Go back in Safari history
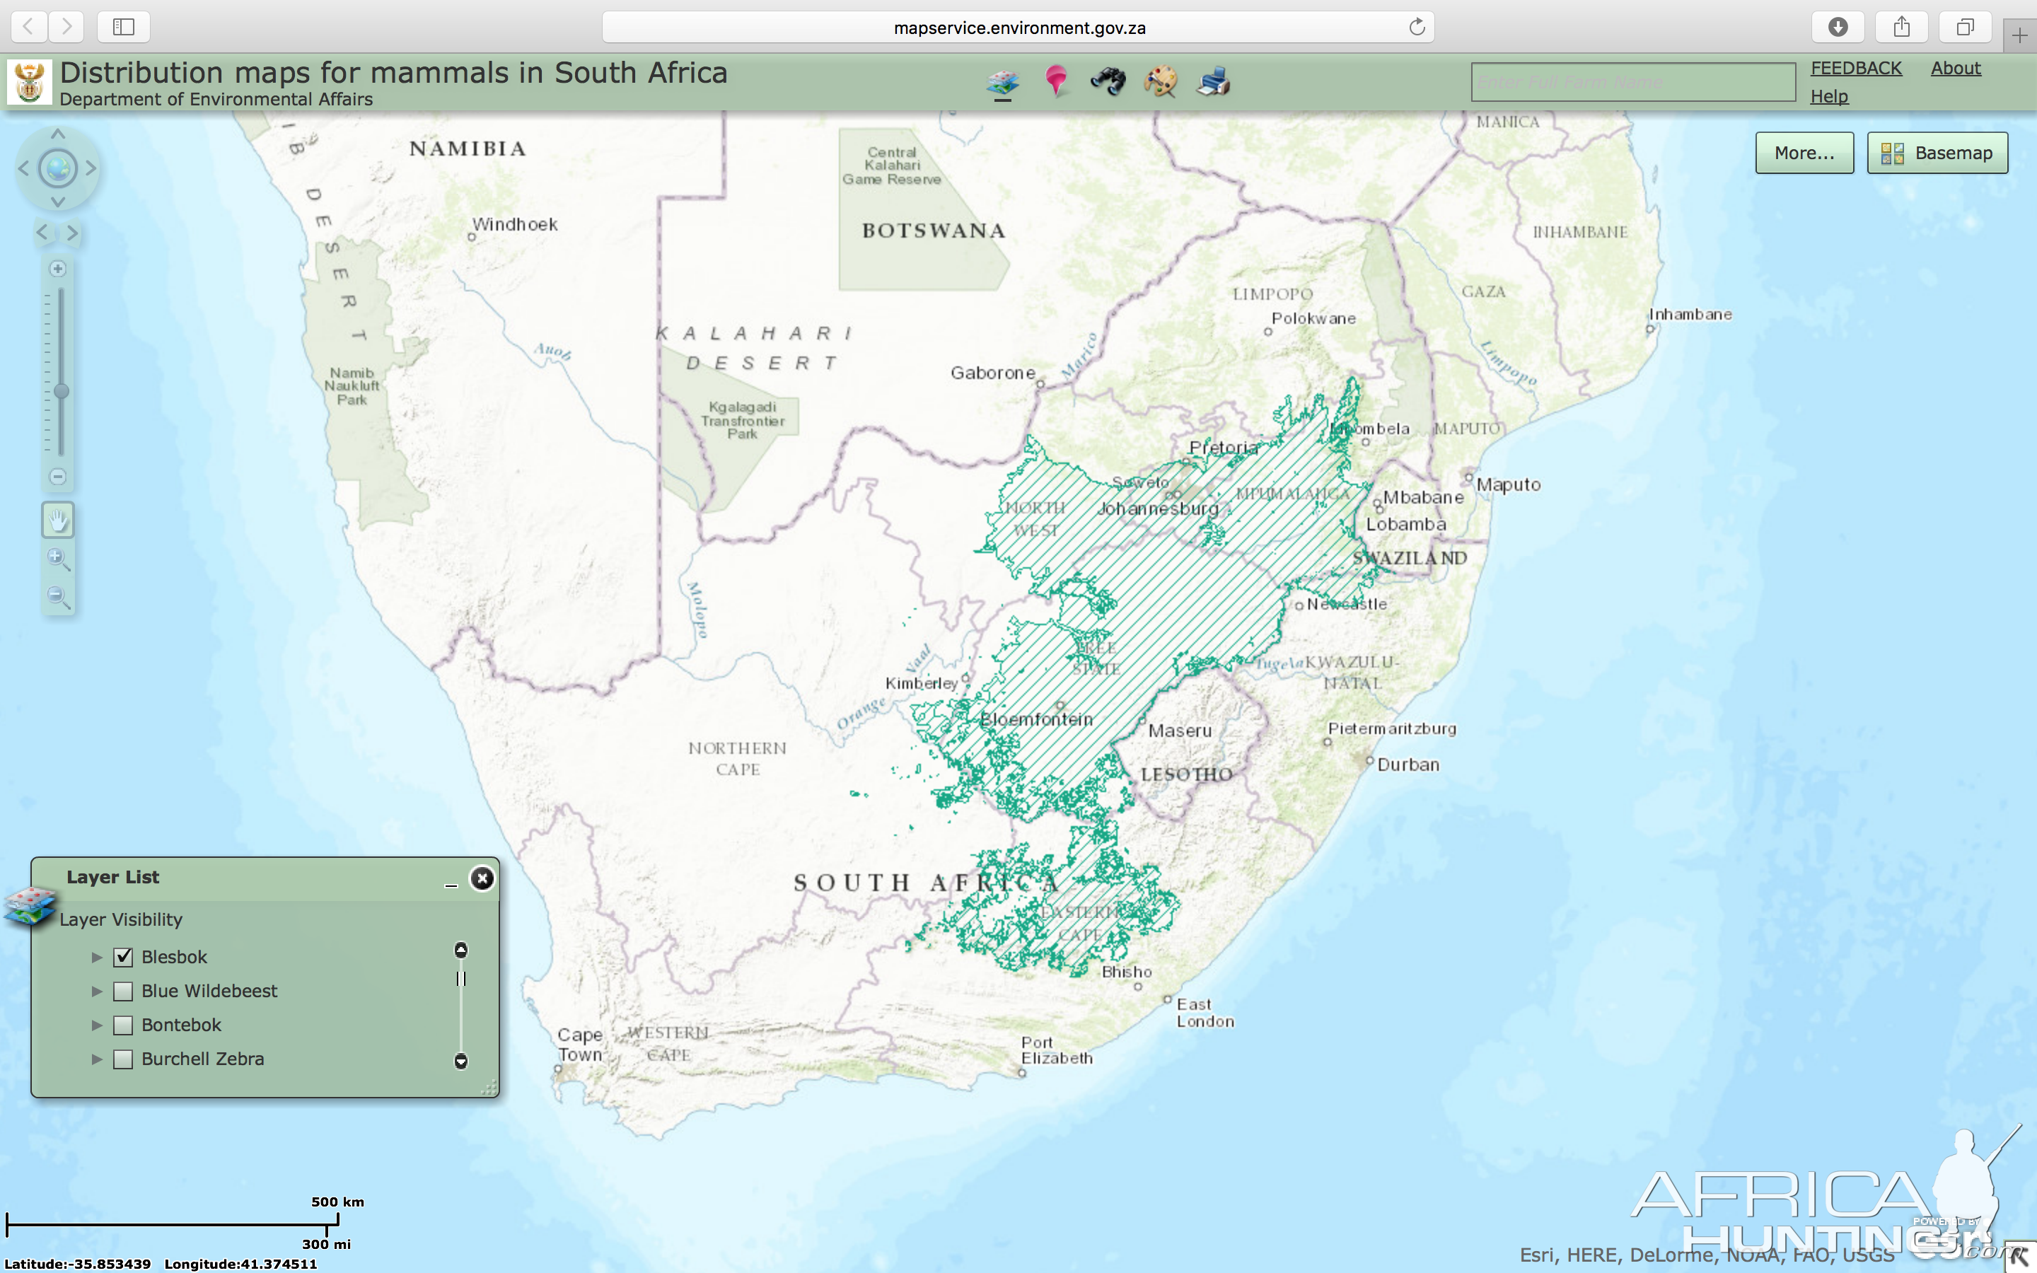The image size is (2037, 1273). coord(28,27)
